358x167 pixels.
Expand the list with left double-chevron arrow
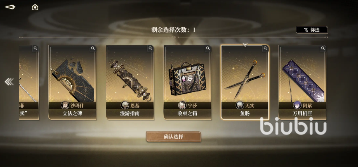[9, 82]
